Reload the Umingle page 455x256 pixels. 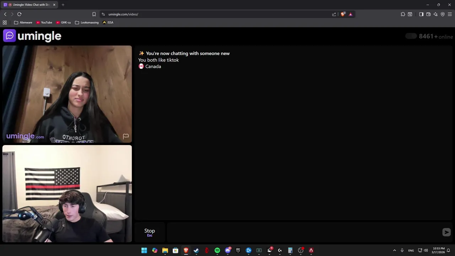coord(19,14)
